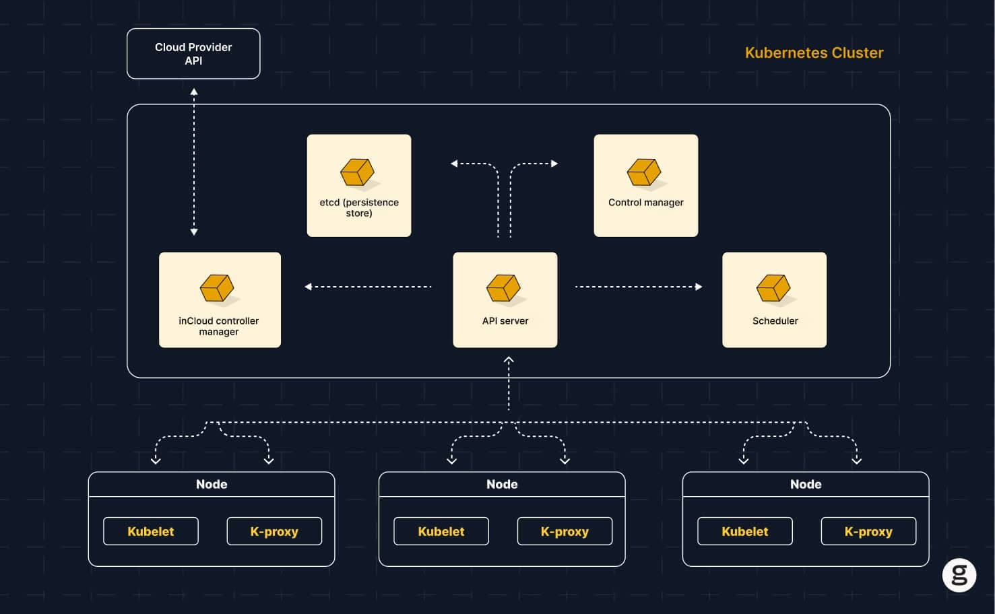Viewport: 995px width, 614px height.
Task: Click the K-proxy box in middle Node
Action: click(x=565, y=531)
